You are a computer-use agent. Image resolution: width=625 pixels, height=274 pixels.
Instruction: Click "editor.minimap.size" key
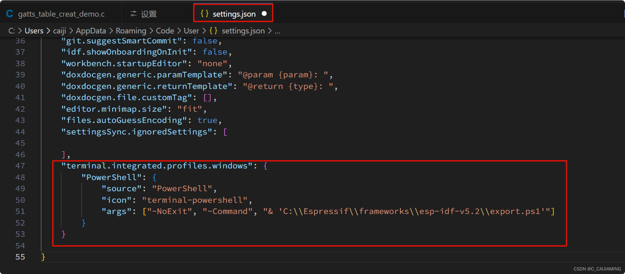click(114, 109)
